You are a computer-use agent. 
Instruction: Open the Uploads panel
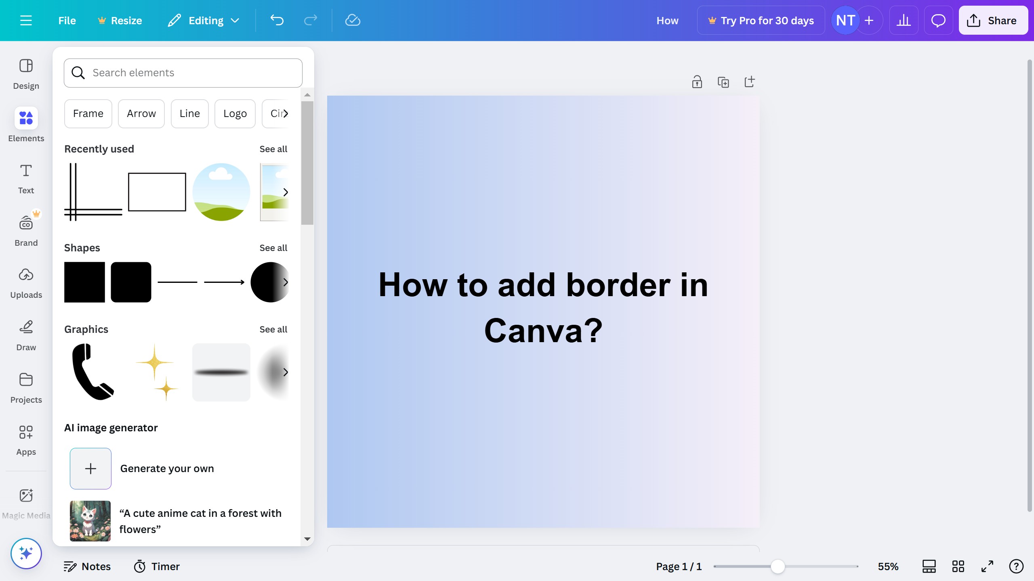pos(26,283)
